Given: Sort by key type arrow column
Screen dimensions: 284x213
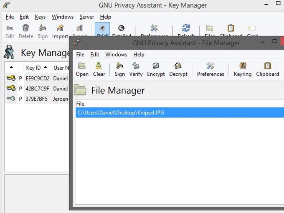Looking at the screenshot, I should tap(11, 68).
